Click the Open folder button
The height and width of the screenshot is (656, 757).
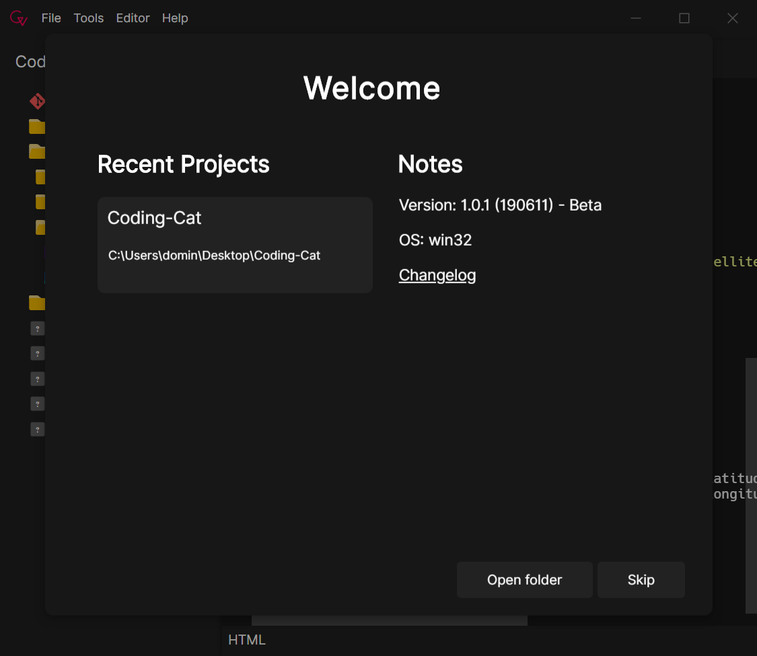click(x=524, y=579)
